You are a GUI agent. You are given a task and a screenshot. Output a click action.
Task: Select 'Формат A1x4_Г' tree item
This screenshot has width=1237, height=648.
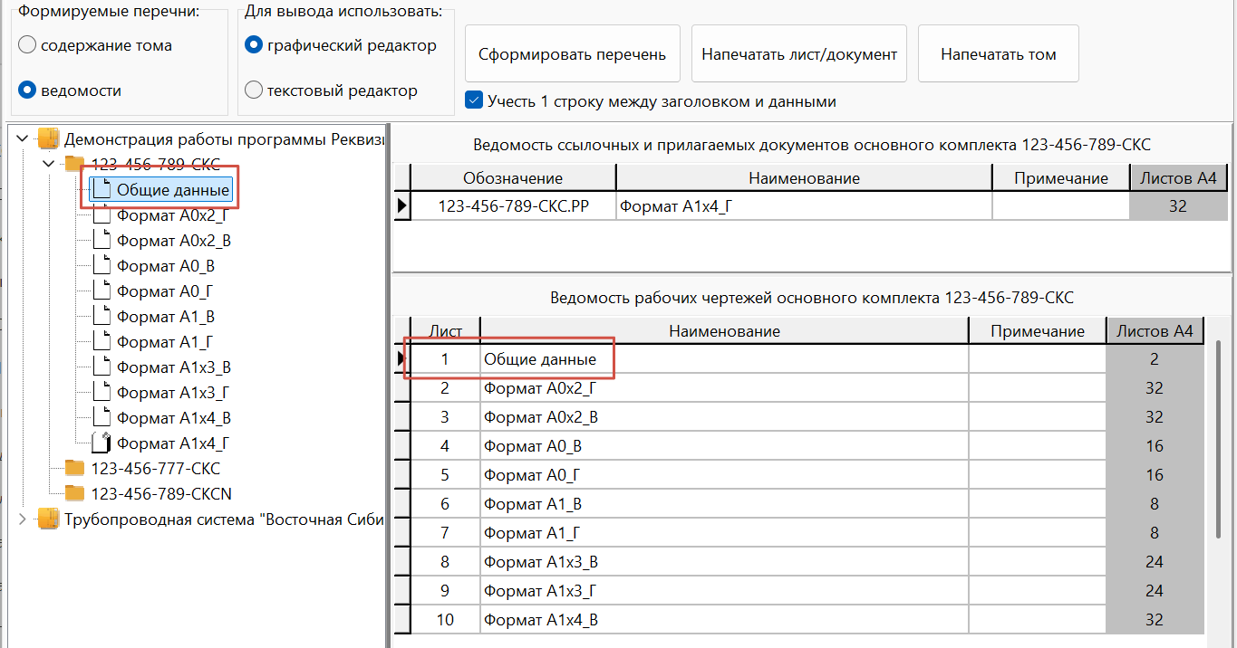(x=171, y=443)
